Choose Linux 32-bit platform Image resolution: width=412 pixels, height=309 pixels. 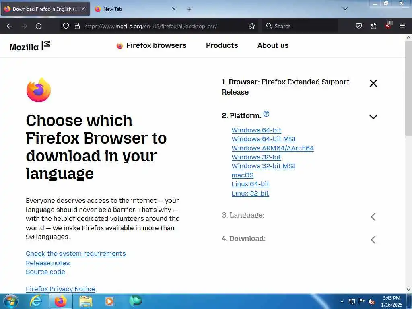click(250, 194)
